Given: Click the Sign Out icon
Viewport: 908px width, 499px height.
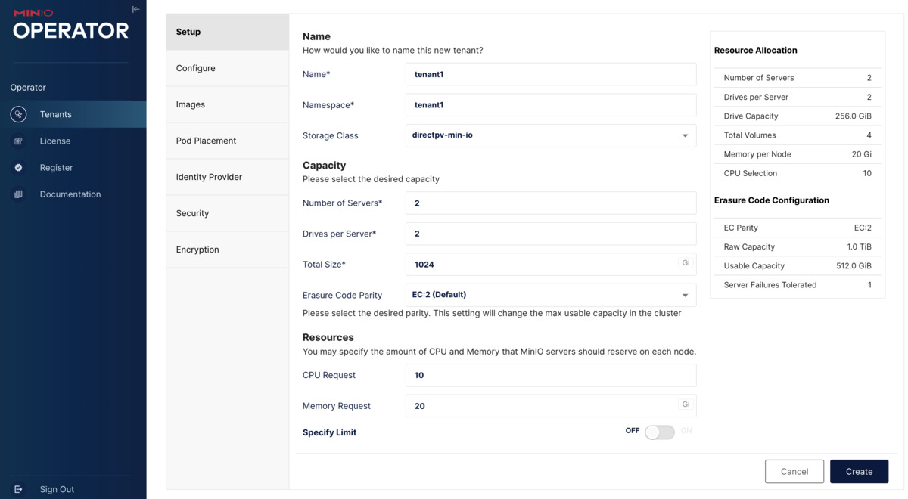Looking at the screenshot, I should click(19, 489).
